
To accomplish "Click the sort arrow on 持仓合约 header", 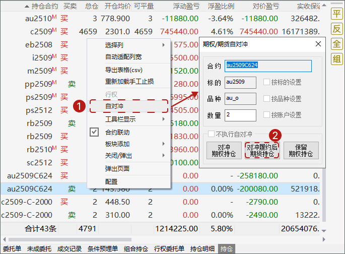I will click(x=27, y=6).
